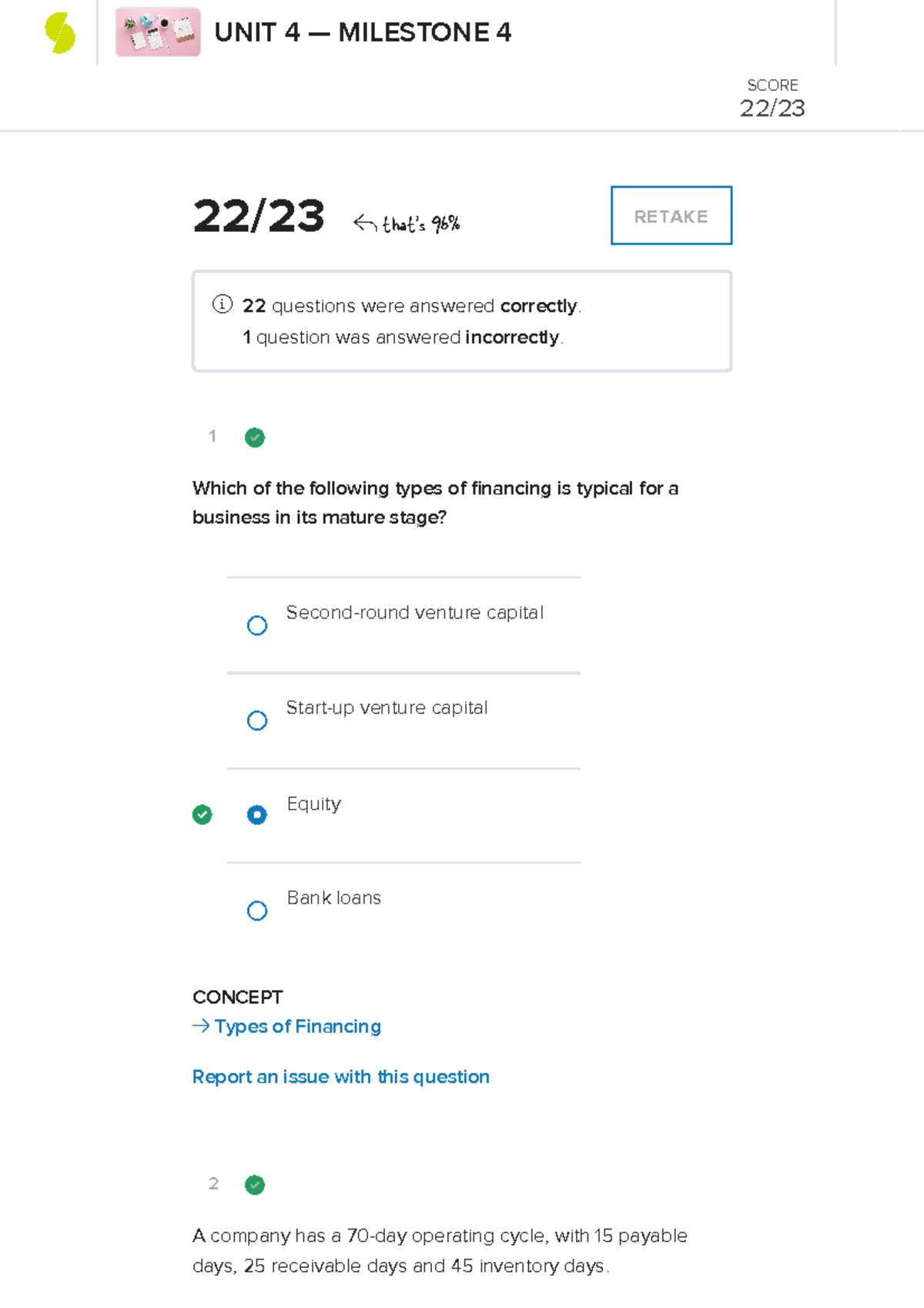Open the Types of Financing concept link
Image resolution: width=924 pixels, height=1308 pixels.
(297, 1026)
